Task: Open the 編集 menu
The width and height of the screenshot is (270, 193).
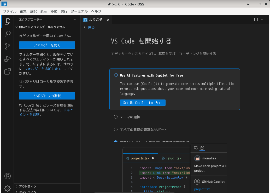Action: (23, 11)
